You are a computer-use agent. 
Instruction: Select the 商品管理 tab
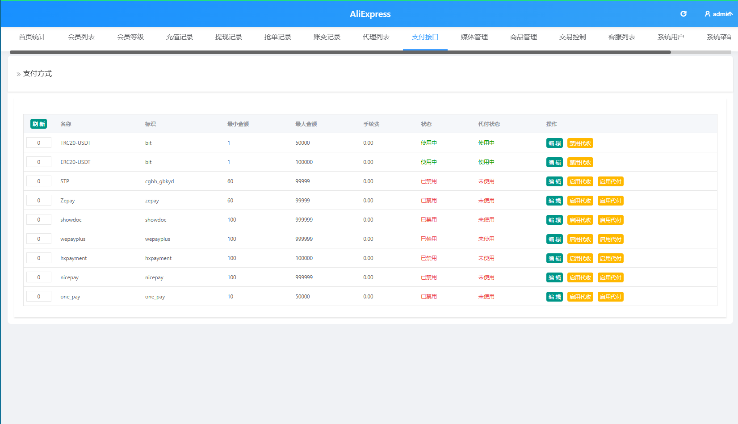coord(524,37)
